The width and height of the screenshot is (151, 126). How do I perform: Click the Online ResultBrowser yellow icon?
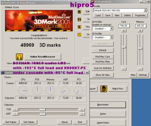(x=19, y=57)
